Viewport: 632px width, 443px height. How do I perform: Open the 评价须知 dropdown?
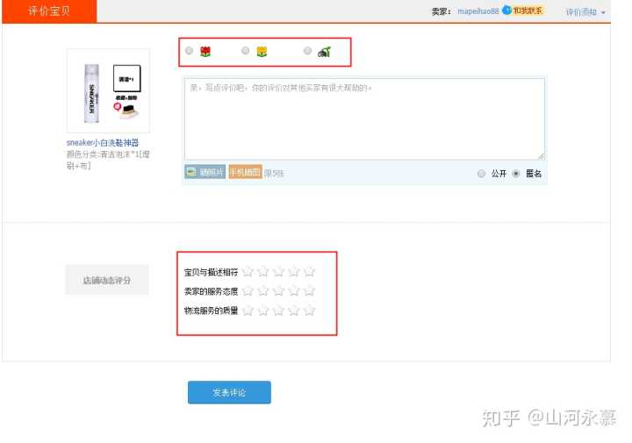(x=585, y=12)
